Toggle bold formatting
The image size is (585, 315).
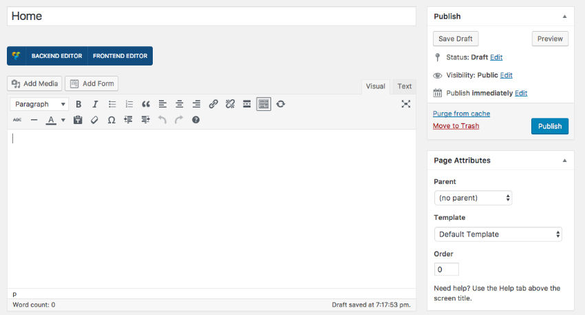pyautogui.click(x=78, y=104)
